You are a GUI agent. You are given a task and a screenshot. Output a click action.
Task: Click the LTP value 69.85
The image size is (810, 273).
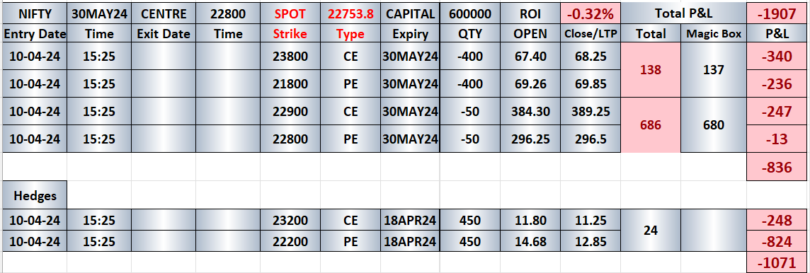point(590,83)
